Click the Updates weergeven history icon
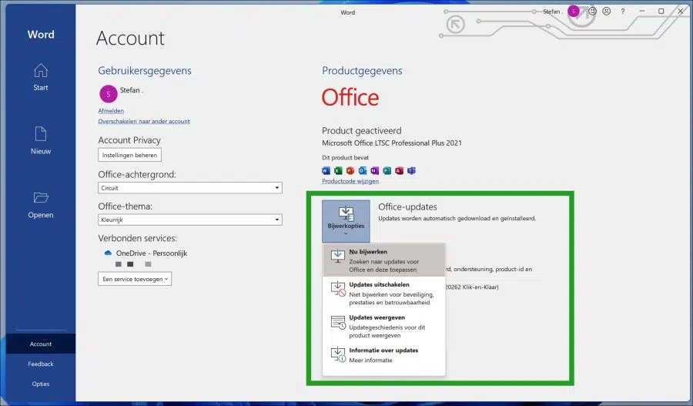This screenshot has width=693, height=406. (338, 322)
